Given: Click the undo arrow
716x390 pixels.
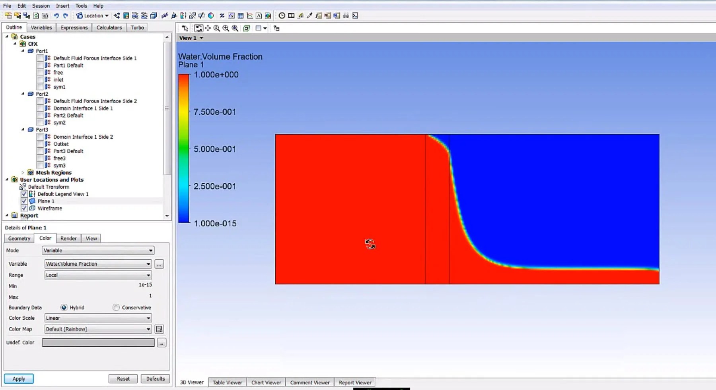Looking at the screenshot, I should (57, 16).
